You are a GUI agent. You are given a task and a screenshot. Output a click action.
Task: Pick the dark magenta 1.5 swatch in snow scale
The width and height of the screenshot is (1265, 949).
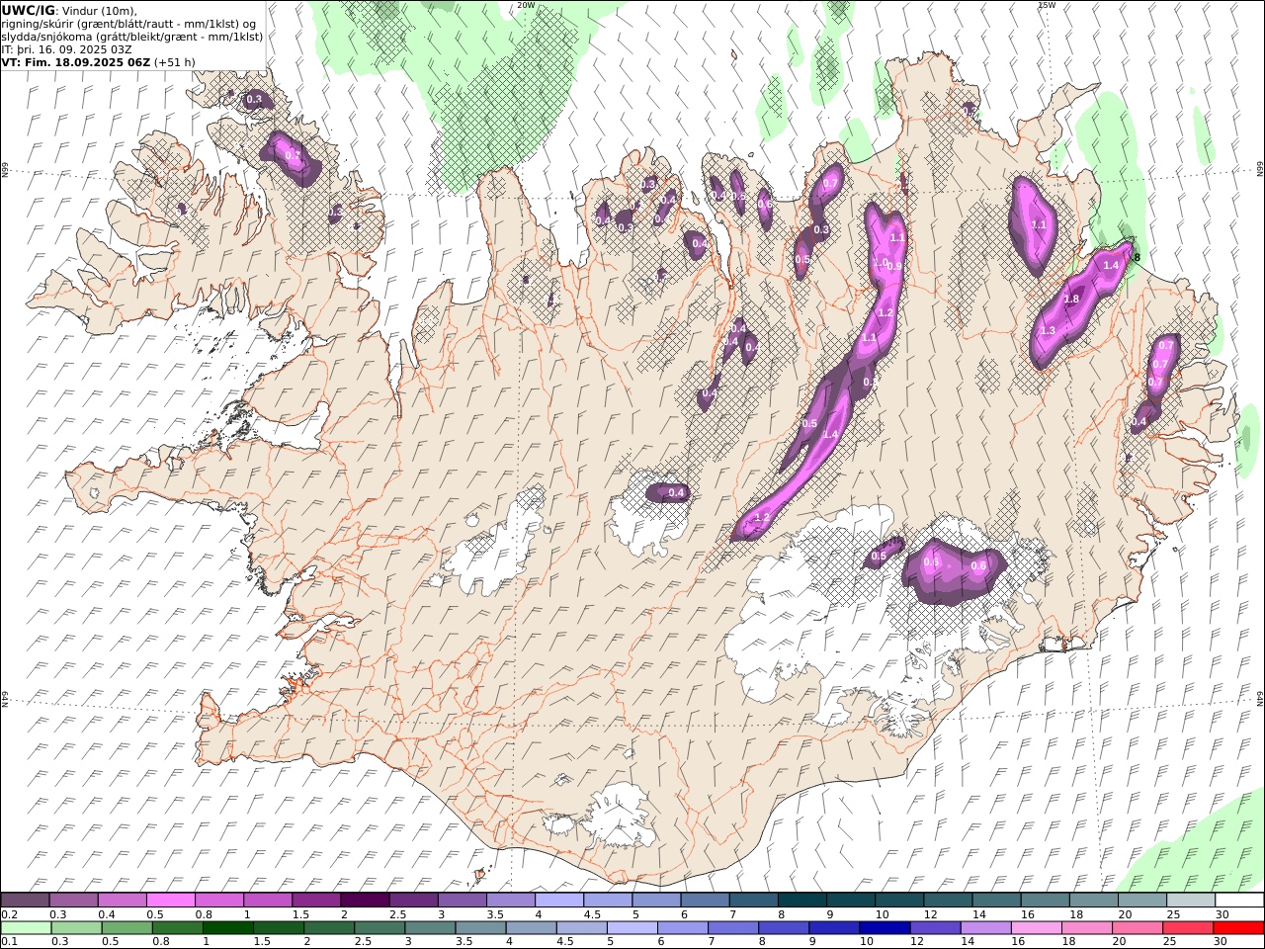316,900
